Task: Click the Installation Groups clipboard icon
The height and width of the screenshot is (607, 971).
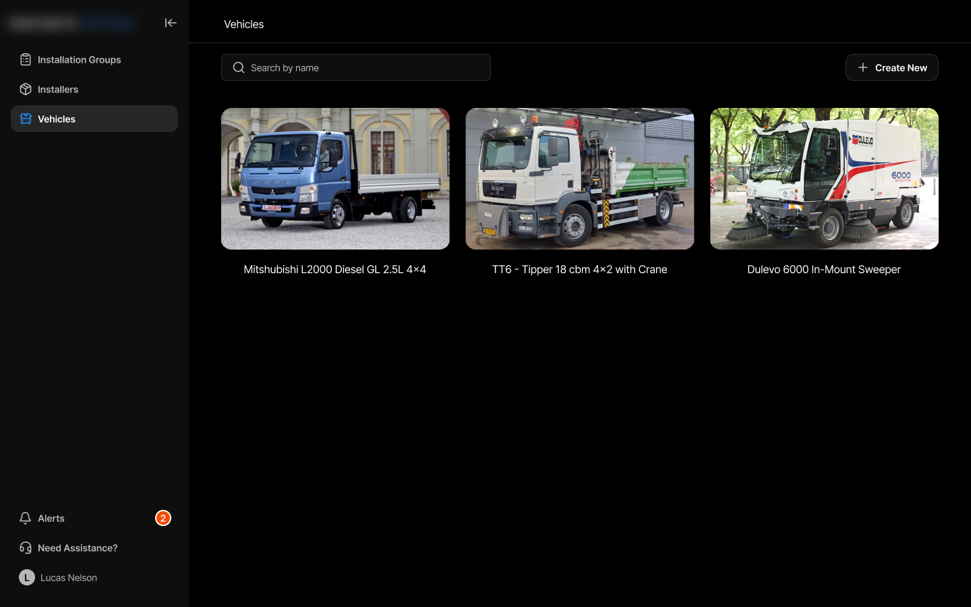Action: click(26, 59)
